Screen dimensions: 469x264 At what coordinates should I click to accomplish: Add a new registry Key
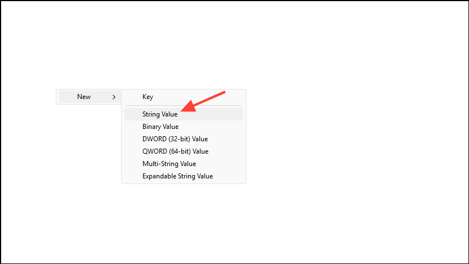coord(148,97)
